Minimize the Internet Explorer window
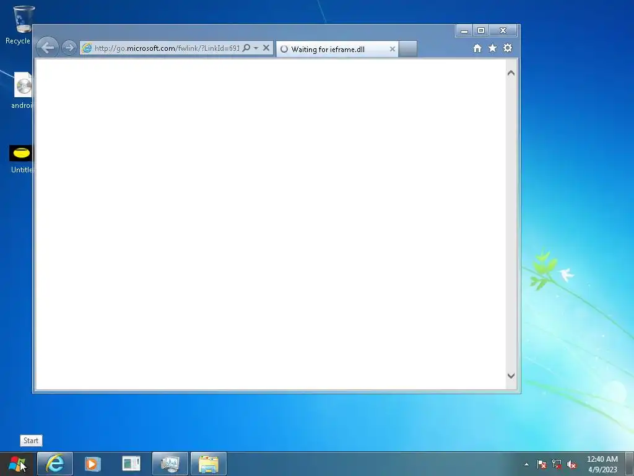Image resolution: width=634 pixels, height=476 pixels. click(x=464, y=31)
